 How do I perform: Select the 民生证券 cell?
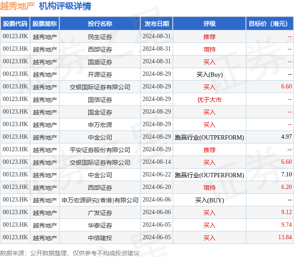pos(100,37)
